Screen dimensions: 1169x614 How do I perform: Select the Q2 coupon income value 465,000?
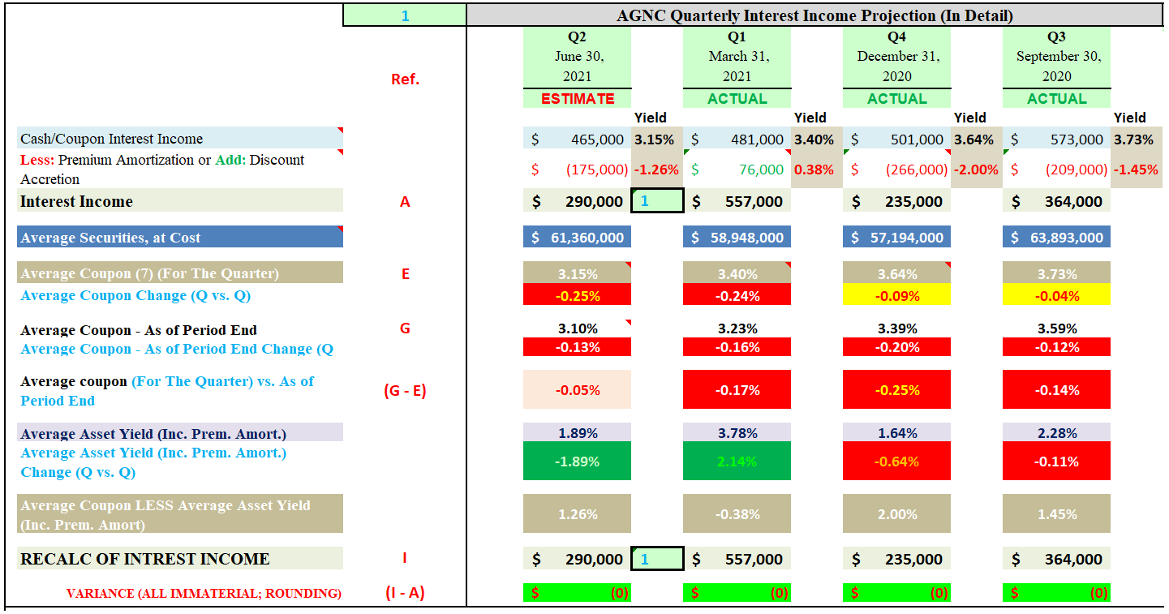click(577, 139)
